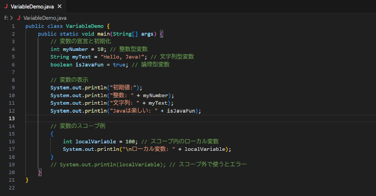Click the string "Javaは楽しい: "

134,111
